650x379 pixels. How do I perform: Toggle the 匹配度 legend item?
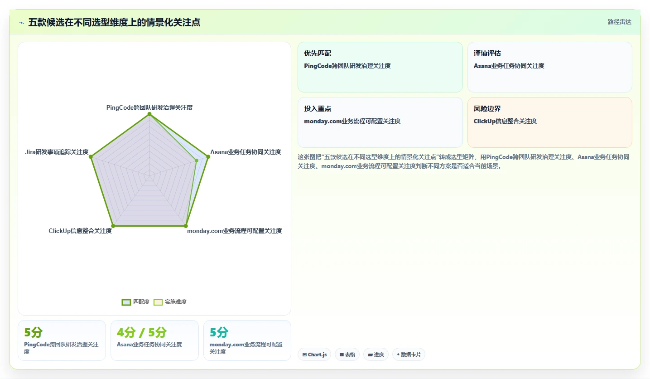click(135, 302)
